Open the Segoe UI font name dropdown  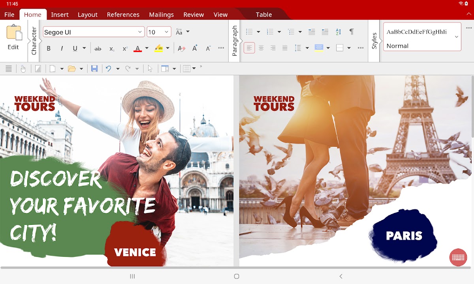[x=140, y=32]
